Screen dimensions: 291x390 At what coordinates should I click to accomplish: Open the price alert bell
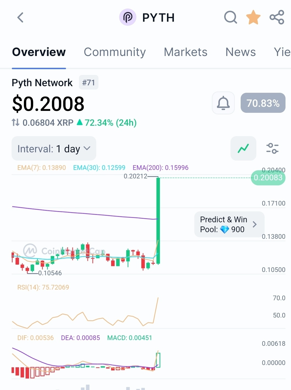pyautogui.click(x=223, y=103)
